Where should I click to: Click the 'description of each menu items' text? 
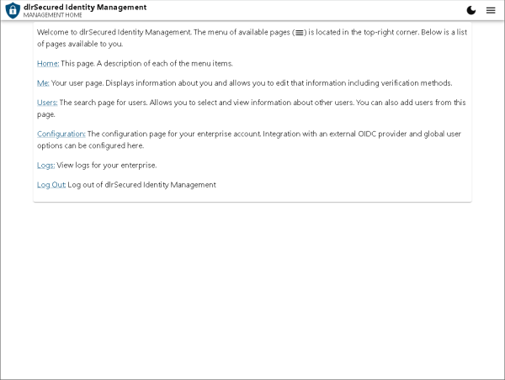point(147,63)
